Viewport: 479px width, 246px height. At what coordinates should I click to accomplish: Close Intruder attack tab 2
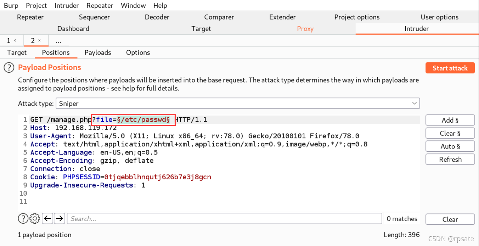click(x=39, y=41)
